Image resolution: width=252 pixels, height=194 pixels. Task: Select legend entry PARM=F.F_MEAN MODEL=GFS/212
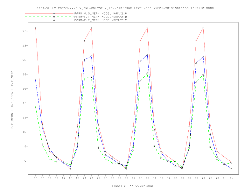pyautogui.click(x=101, y=20)
